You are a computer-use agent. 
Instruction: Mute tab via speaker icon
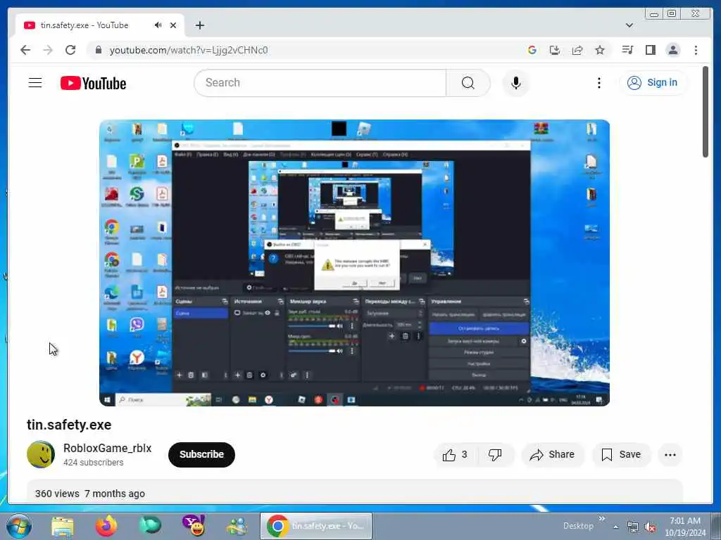point(158,25)
